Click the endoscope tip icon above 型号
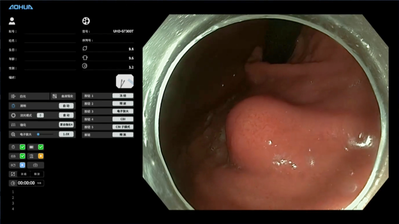The image size is (399, 224). click(x=86, y=21)
